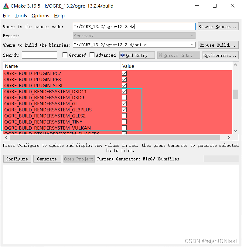The height and width of the screenshot is (247, 242).
Task: Uncheck OGRE_BUILD_PLUGIN_STBI checkbox
Action: point(124,85)
